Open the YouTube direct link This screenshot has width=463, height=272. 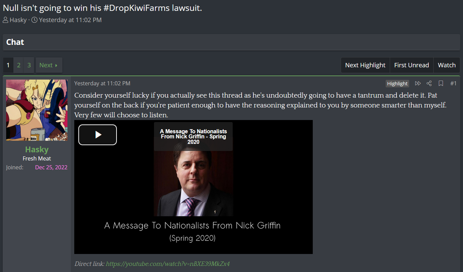click(x=168, y=264)
